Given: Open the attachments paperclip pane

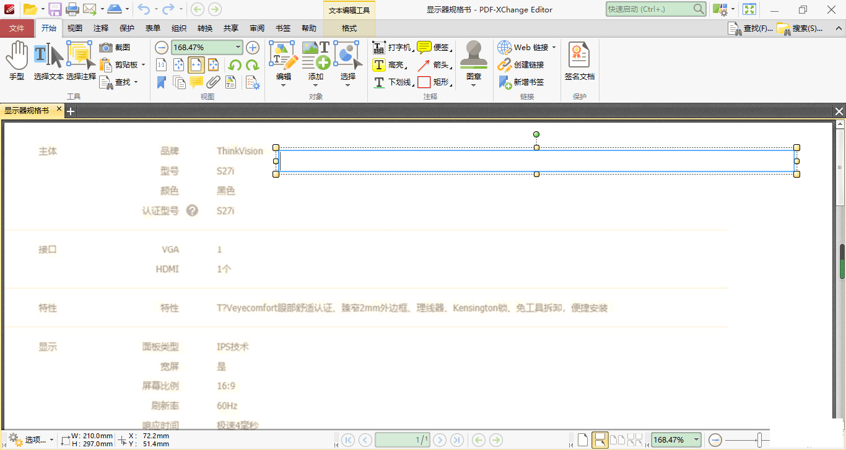Looking at the screenshot, I should point(213,82).
